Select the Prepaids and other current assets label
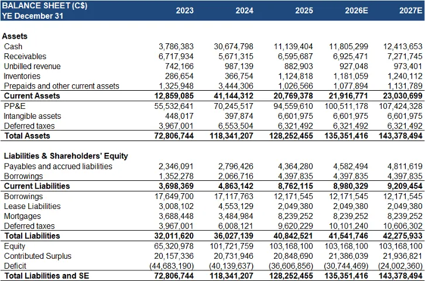Viewport: 425px width, 281px height. [x=61, y=86]
